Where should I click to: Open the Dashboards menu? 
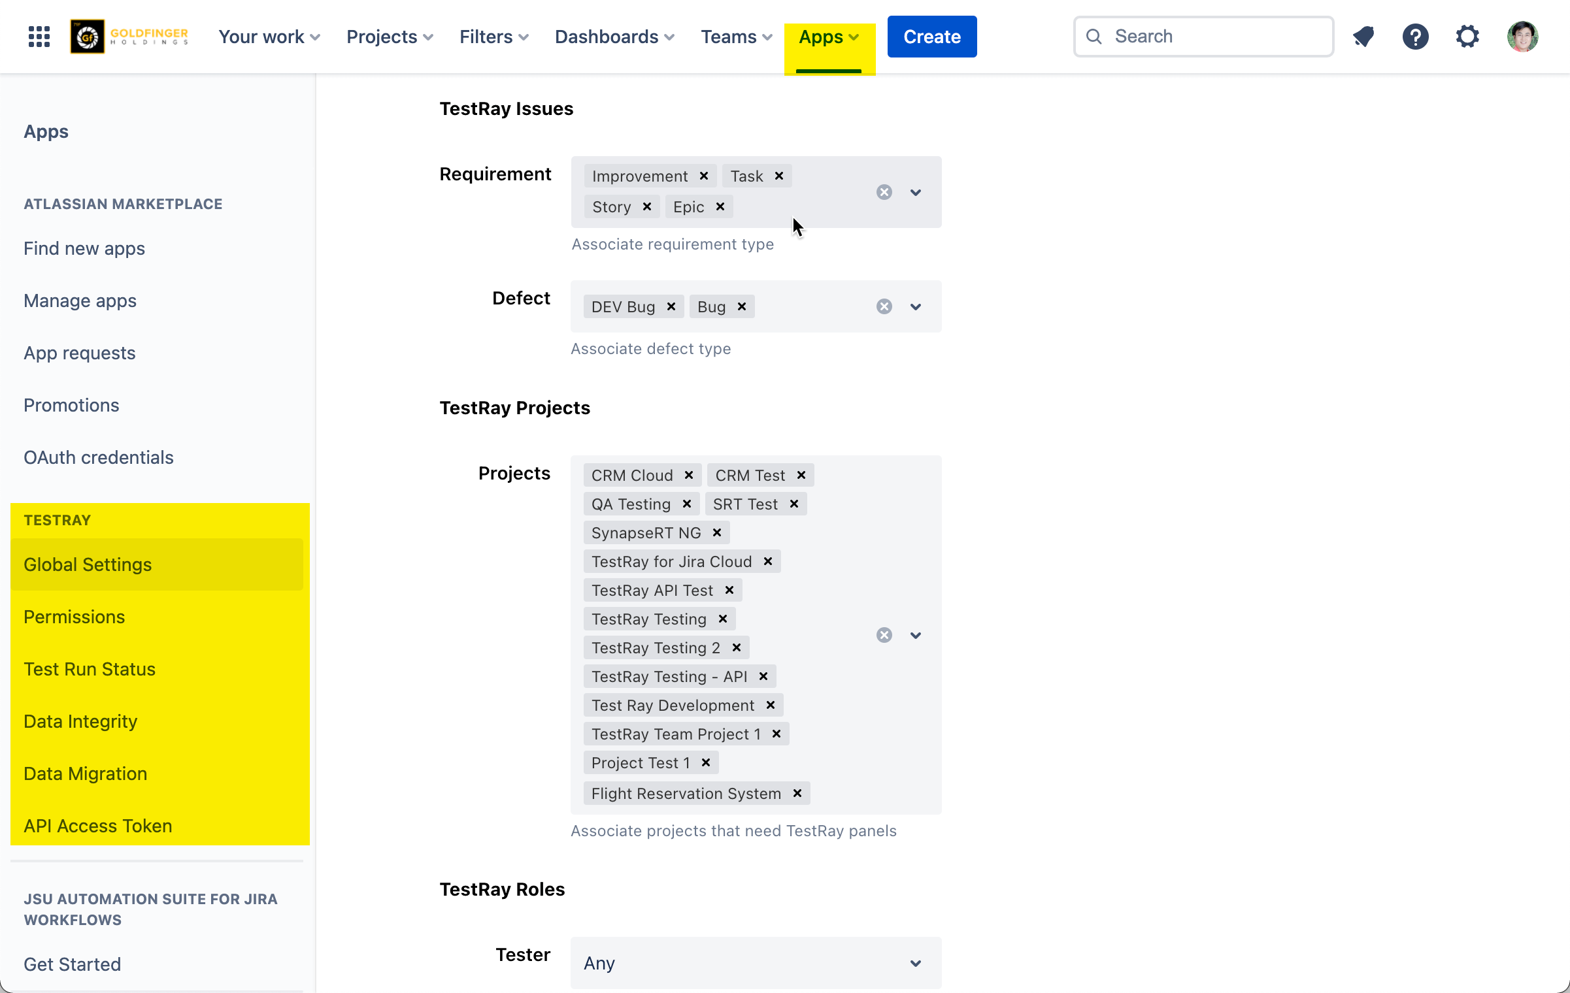pos(614,37)
